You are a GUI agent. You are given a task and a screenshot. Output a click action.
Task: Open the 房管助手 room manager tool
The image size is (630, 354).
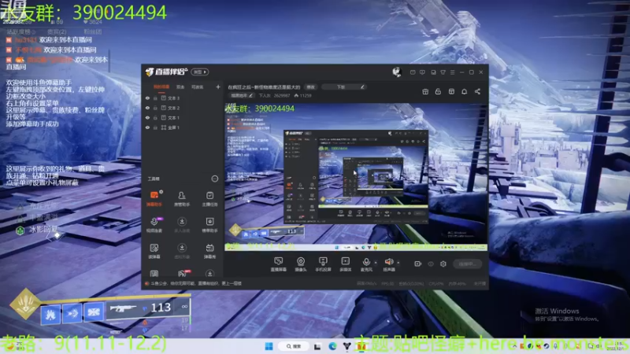[182, 197]
